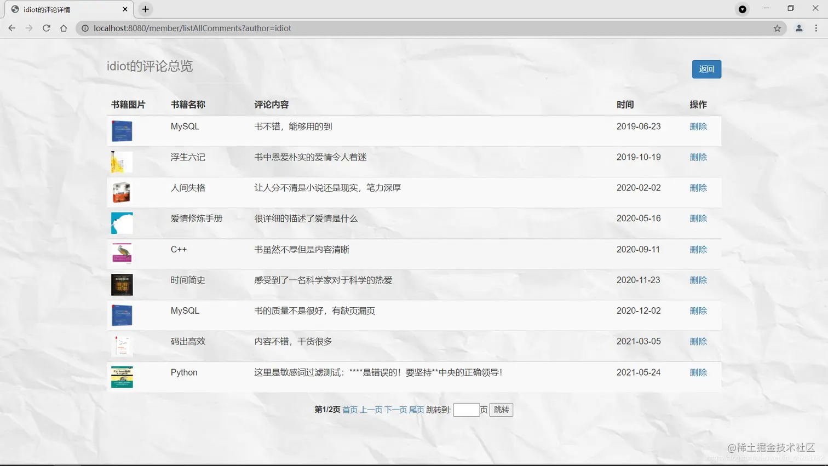Click the 上一页 link
Viewport: 828px width, 466px height.
(370, 410)
